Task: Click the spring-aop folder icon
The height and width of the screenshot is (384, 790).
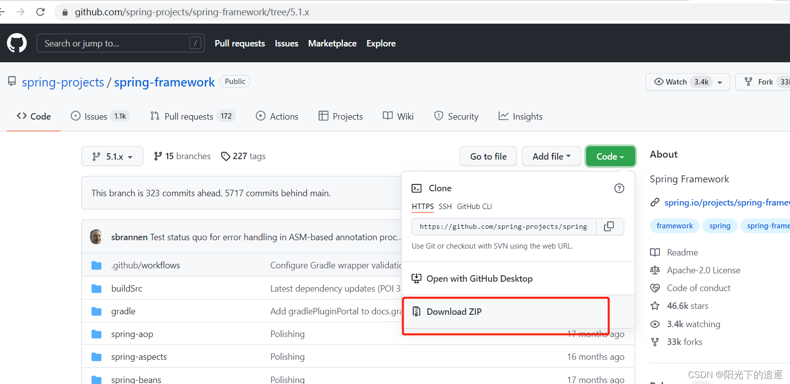Action: click(x=96, y=334)
